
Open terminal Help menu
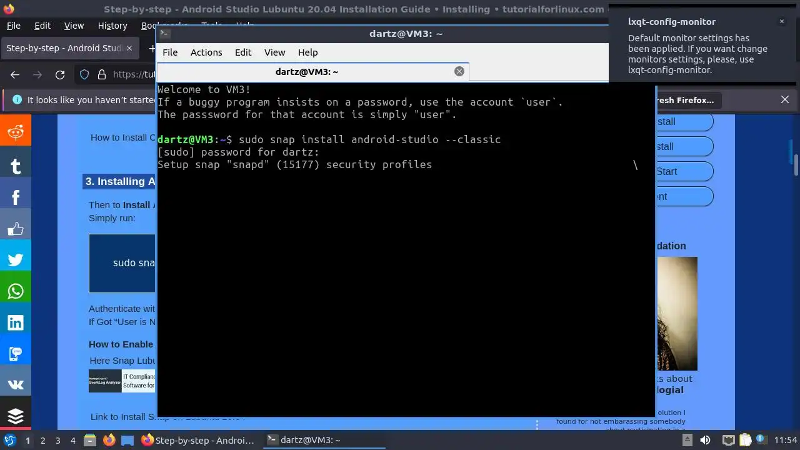pos(307,52)
